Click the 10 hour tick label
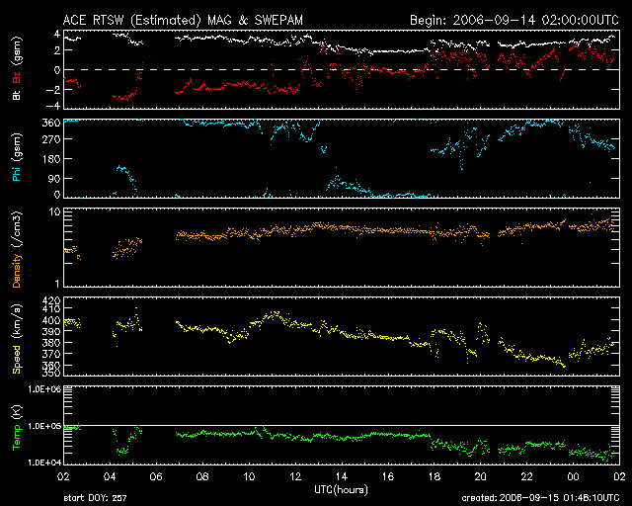 [x=249, y=477]
